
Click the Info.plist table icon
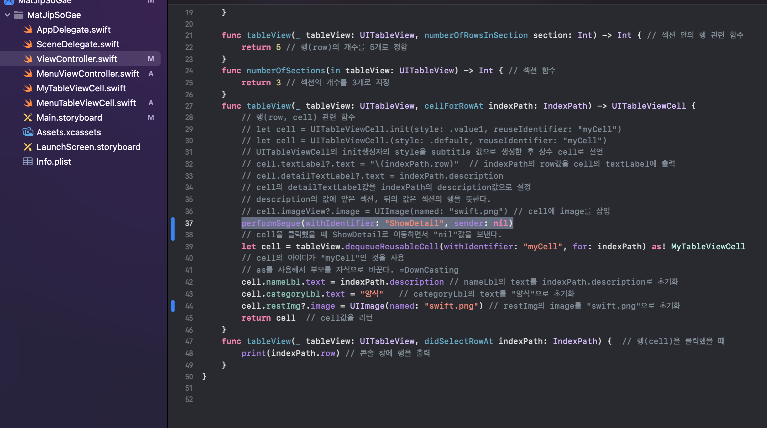[x=28, y=162]
